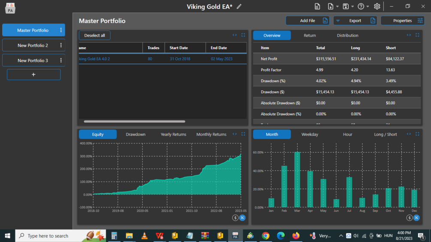
Task: Open VLC media player from the taskbar
Action: coord(144,236)
